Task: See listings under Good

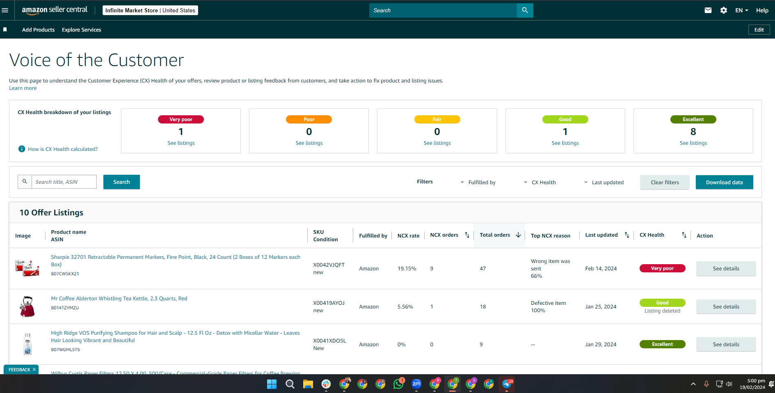Action: tap(565, 143)
